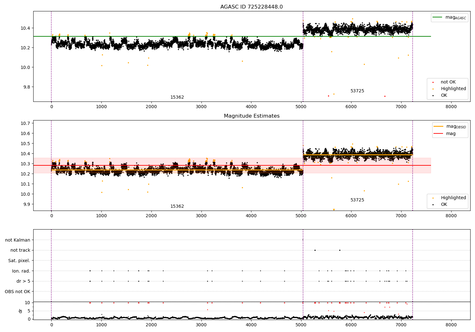Click the 'mag AGASC' legend label

pyautogui.click(x=456, y=18)
